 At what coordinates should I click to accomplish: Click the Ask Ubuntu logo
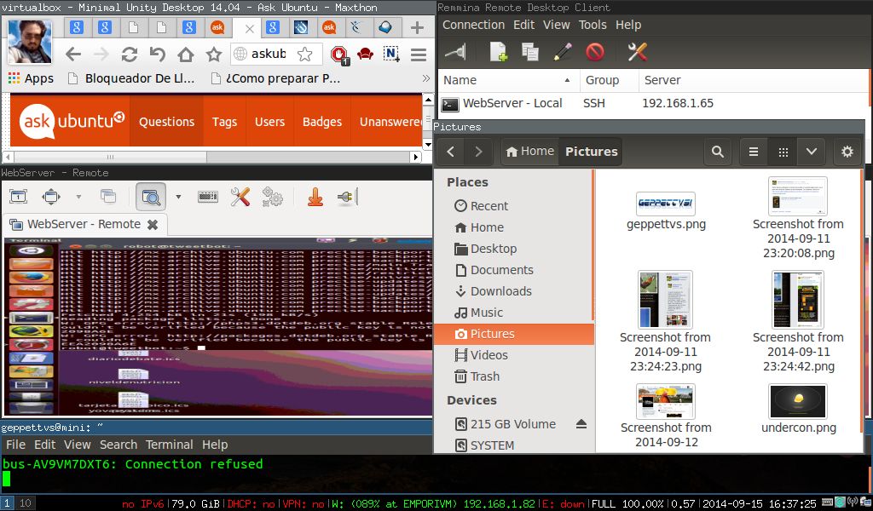(72, 121)
